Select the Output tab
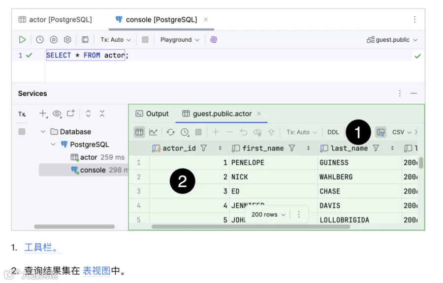Viewport: 443px width, 283px height. [152, 113]
